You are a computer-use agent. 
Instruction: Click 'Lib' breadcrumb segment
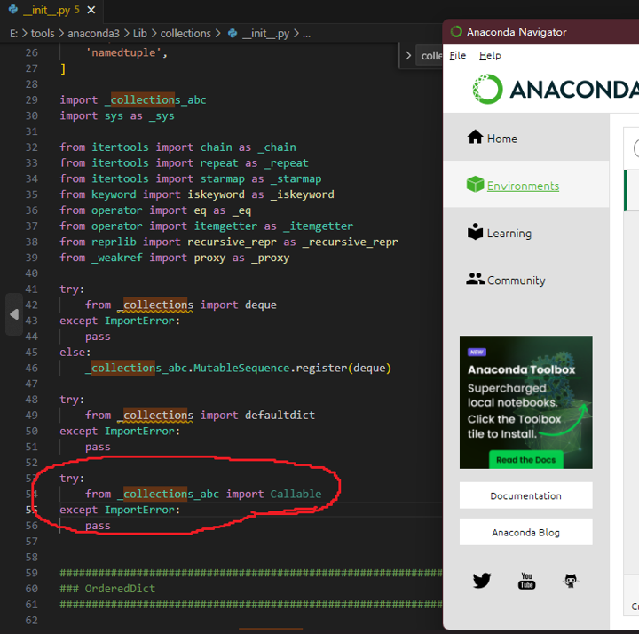[x=140, y=34]
